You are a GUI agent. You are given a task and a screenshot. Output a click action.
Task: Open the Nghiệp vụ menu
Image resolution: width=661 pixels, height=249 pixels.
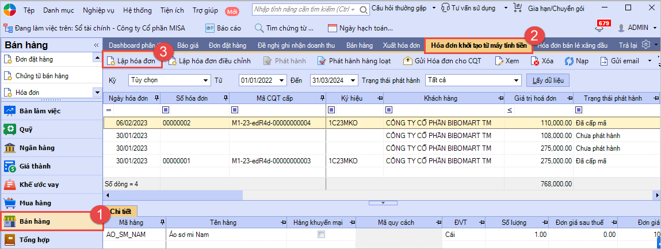(x=98, y=11)
